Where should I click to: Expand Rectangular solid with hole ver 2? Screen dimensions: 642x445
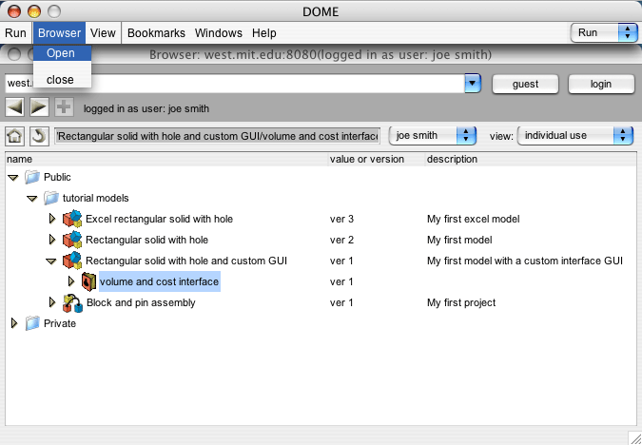click(x=52, y=240)
